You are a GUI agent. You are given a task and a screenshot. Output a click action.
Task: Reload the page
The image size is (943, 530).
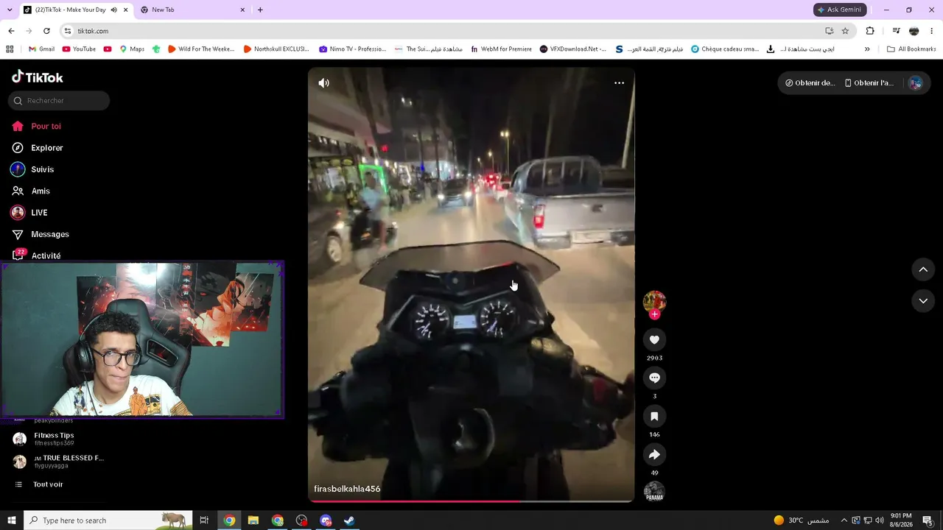coord(46,31)
